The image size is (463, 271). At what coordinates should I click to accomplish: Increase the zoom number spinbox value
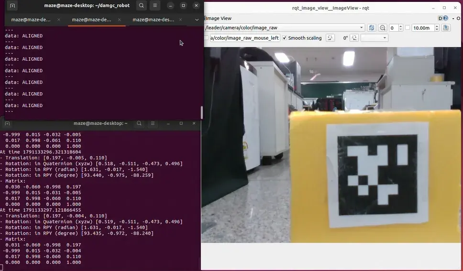coord(401,26)
